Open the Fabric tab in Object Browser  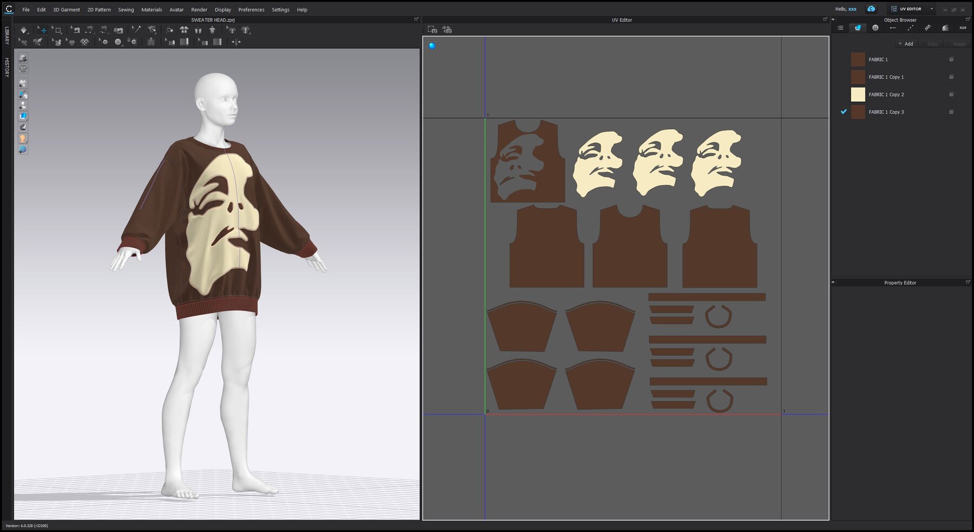858,28
